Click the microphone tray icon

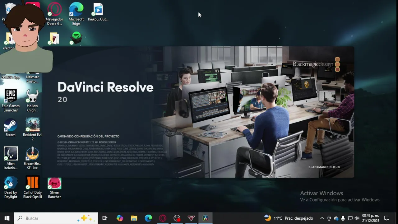pos(343,218)
